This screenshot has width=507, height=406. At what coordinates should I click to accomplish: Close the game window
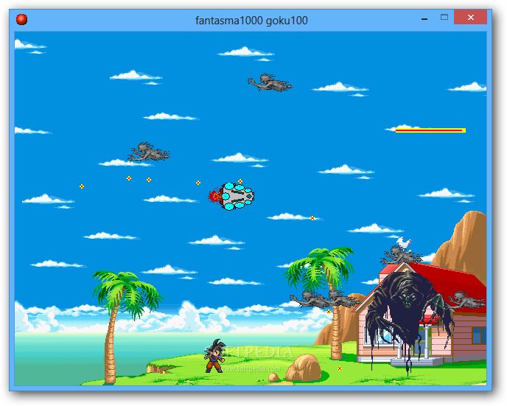(470, 17)
